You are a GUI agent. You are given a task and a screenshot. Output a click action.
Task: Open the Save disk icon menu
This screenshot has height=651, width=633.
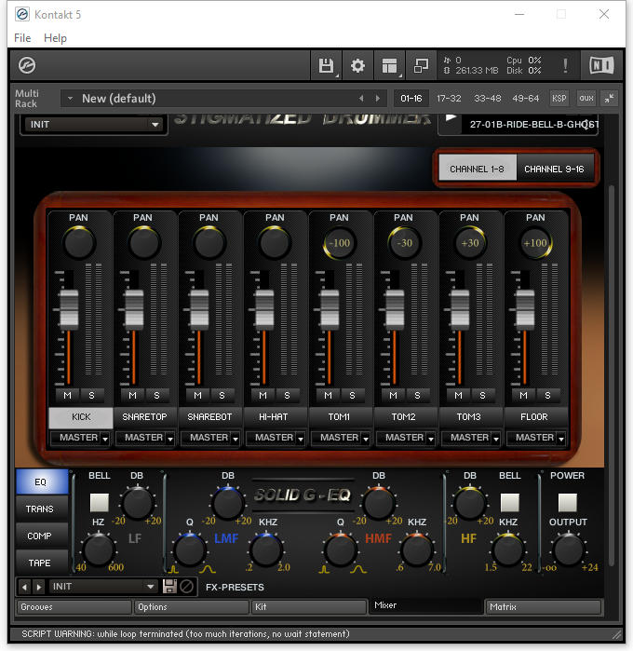click(x=326, y=65)
